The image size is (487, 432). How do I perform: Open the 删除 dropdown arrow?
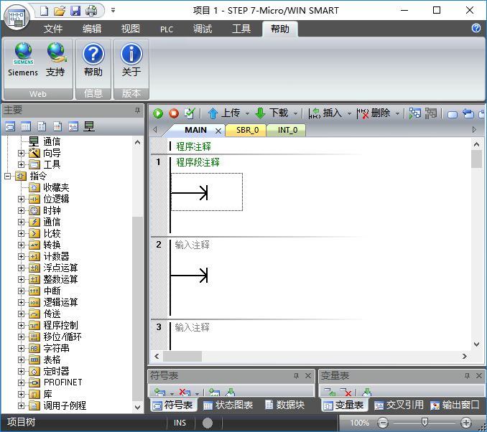[x=397, y=114]
